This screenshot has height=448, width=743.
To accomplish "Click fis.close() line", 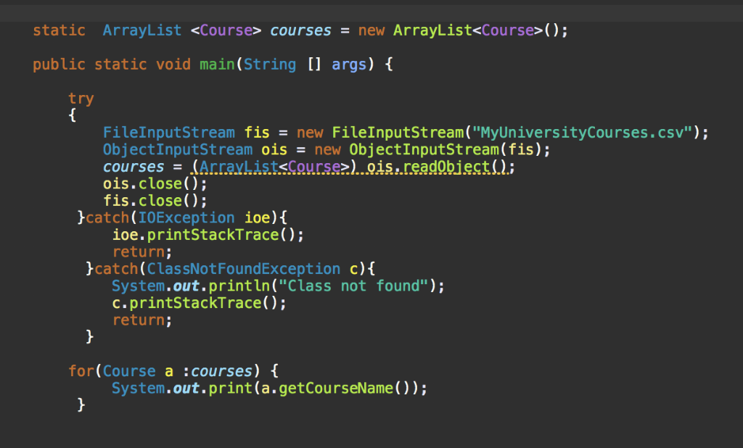I will coord(155,201).
